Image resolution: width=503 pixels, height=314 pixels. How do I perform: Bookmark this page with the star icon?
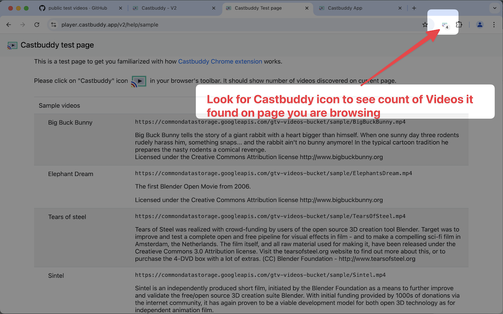[x=425, y=25]
